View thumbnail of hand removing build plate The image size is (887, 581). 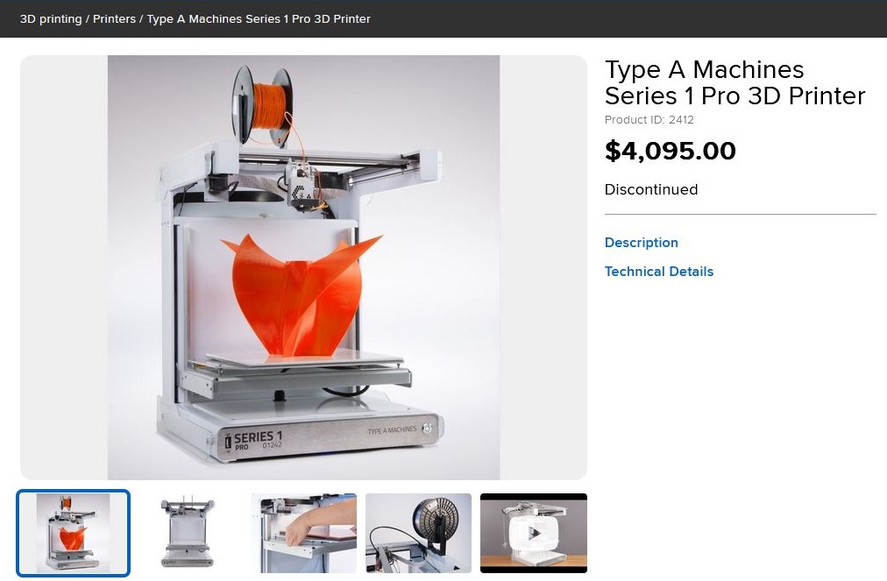click(304, 533)
